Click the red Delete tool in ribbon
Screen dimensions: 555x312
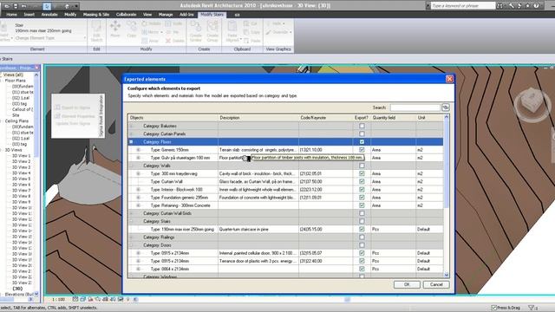pos(175,41)
